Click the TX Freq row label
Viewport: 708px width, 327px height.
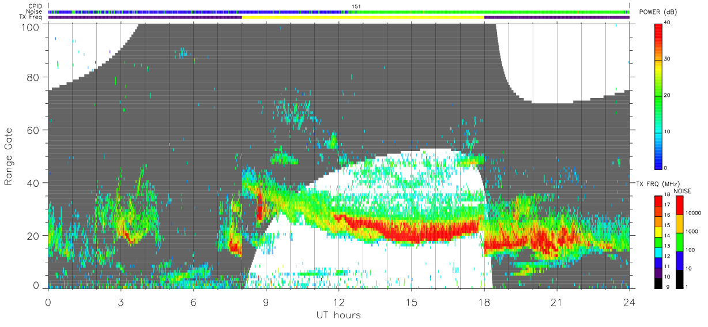(31, 17)
